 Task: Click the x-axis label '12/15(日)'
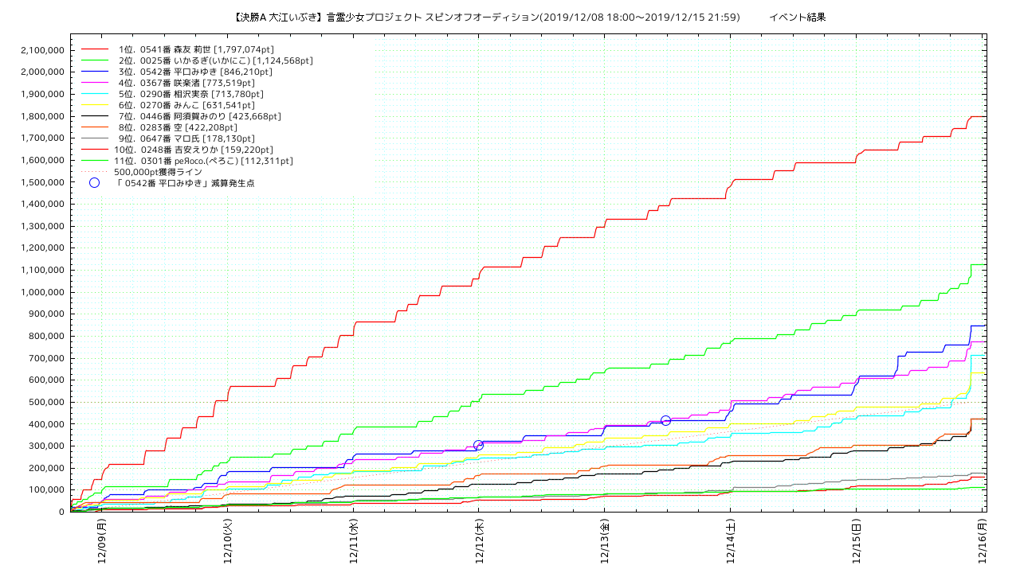pos(857,542)
